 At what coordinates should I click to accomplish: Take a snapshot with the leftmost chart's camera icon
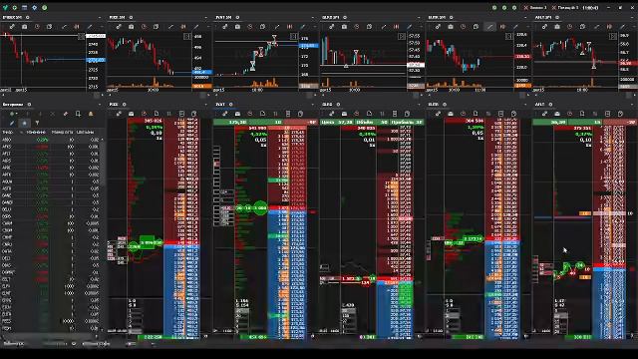pyautogui.click(x=24, y=27)
